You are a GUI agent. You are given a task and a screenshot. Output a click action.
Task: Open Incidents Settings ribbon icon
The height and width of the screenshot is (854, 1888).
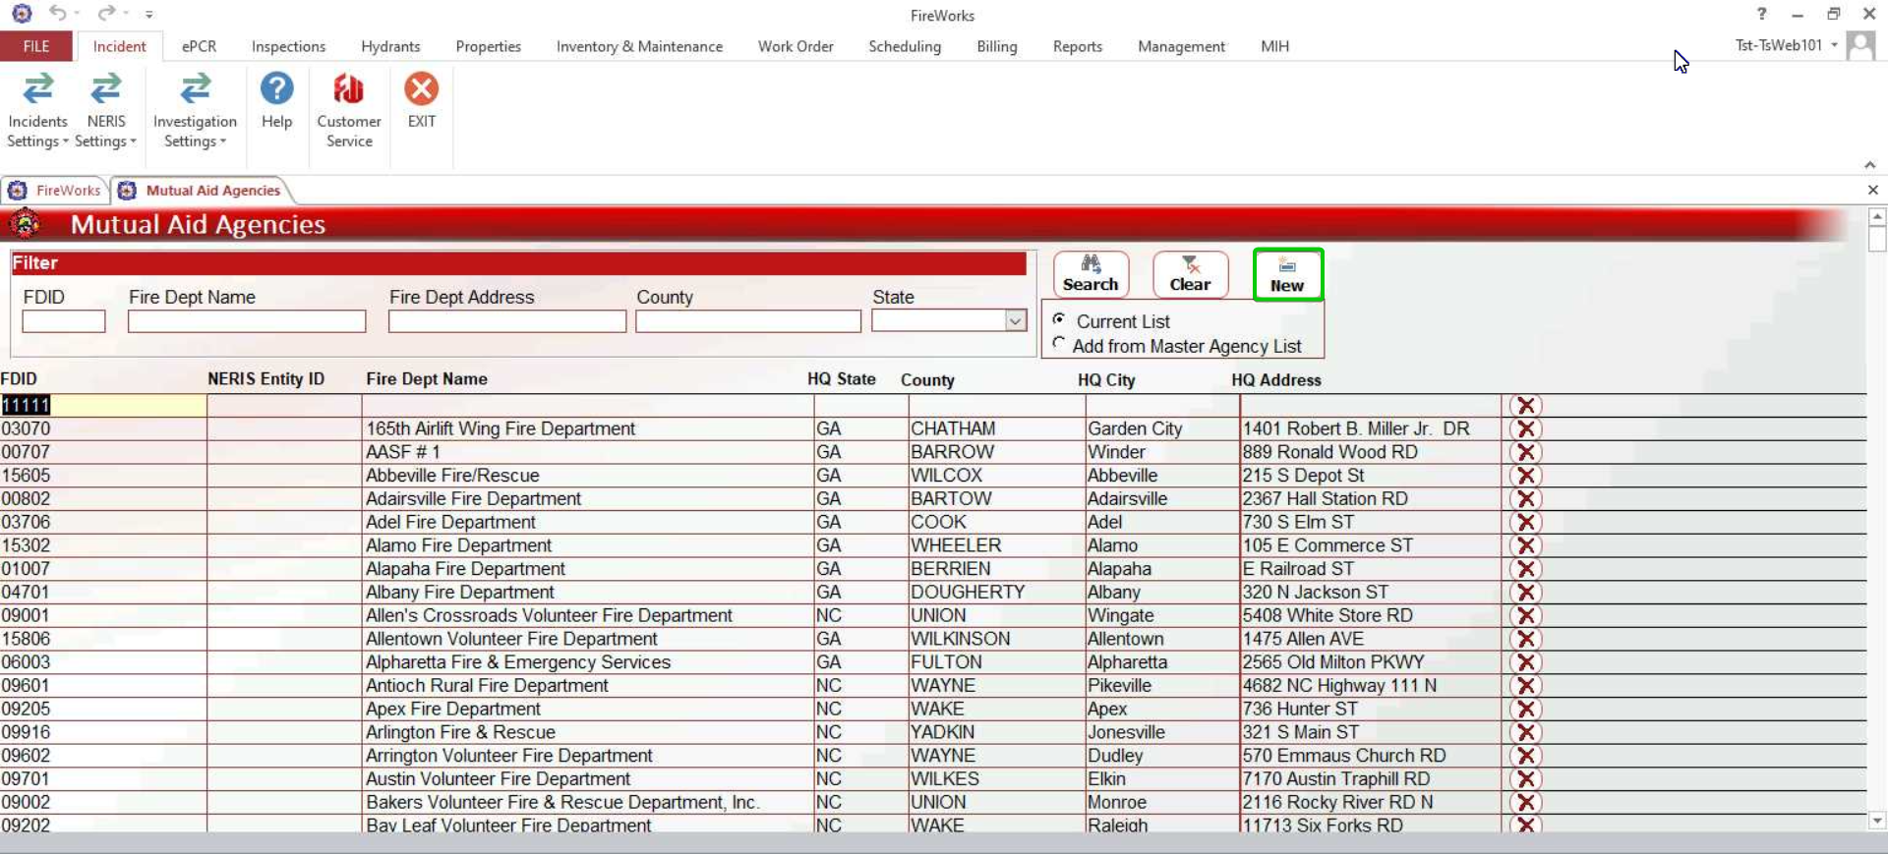coord(37,109)
